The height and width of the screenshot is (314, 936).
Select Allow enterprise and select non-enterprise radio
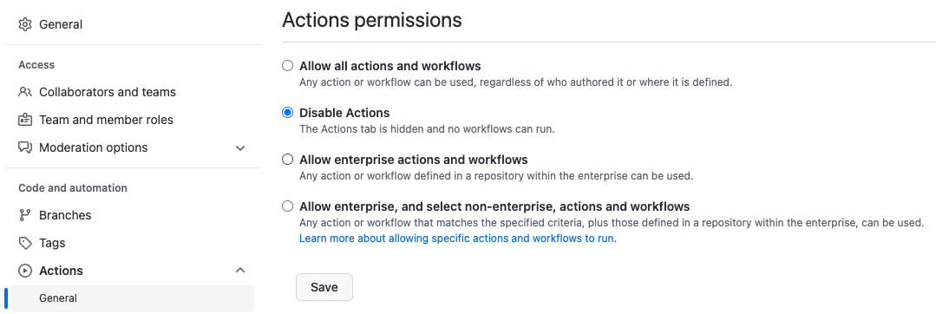click(288, 206)
